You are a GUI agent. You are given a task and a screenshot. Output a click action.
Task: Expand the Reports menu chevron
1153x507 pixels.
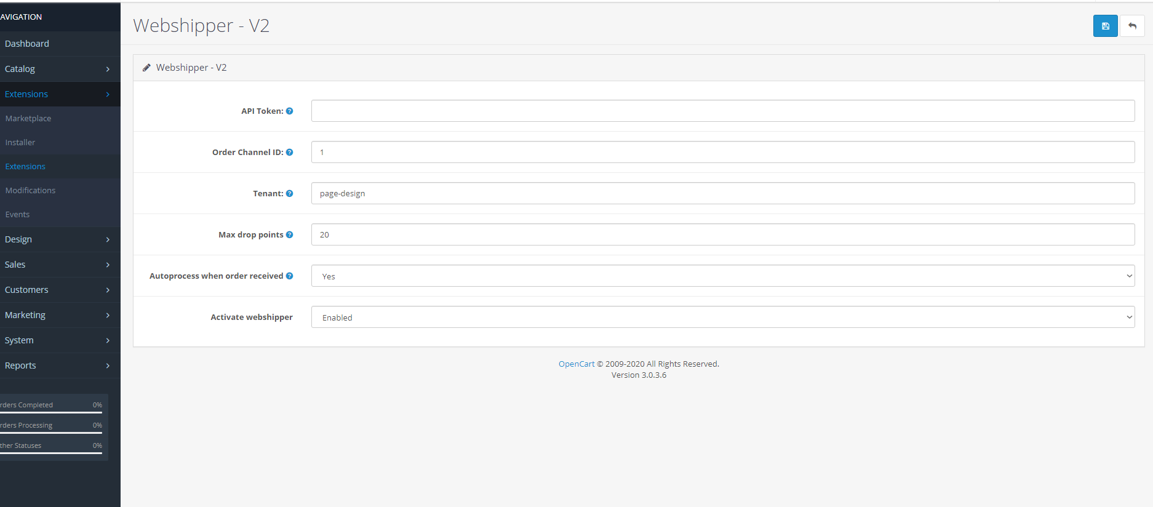tap(108, 365)
